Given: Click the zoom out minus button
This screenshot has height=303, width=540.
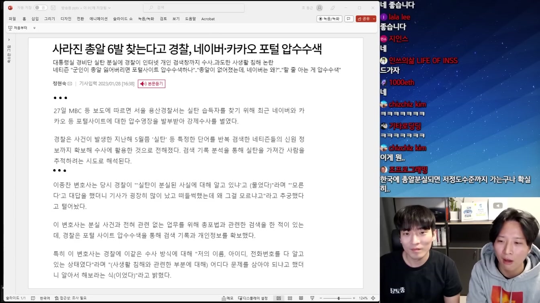Looking at the screenshot, I should click(x=321, y=298).
